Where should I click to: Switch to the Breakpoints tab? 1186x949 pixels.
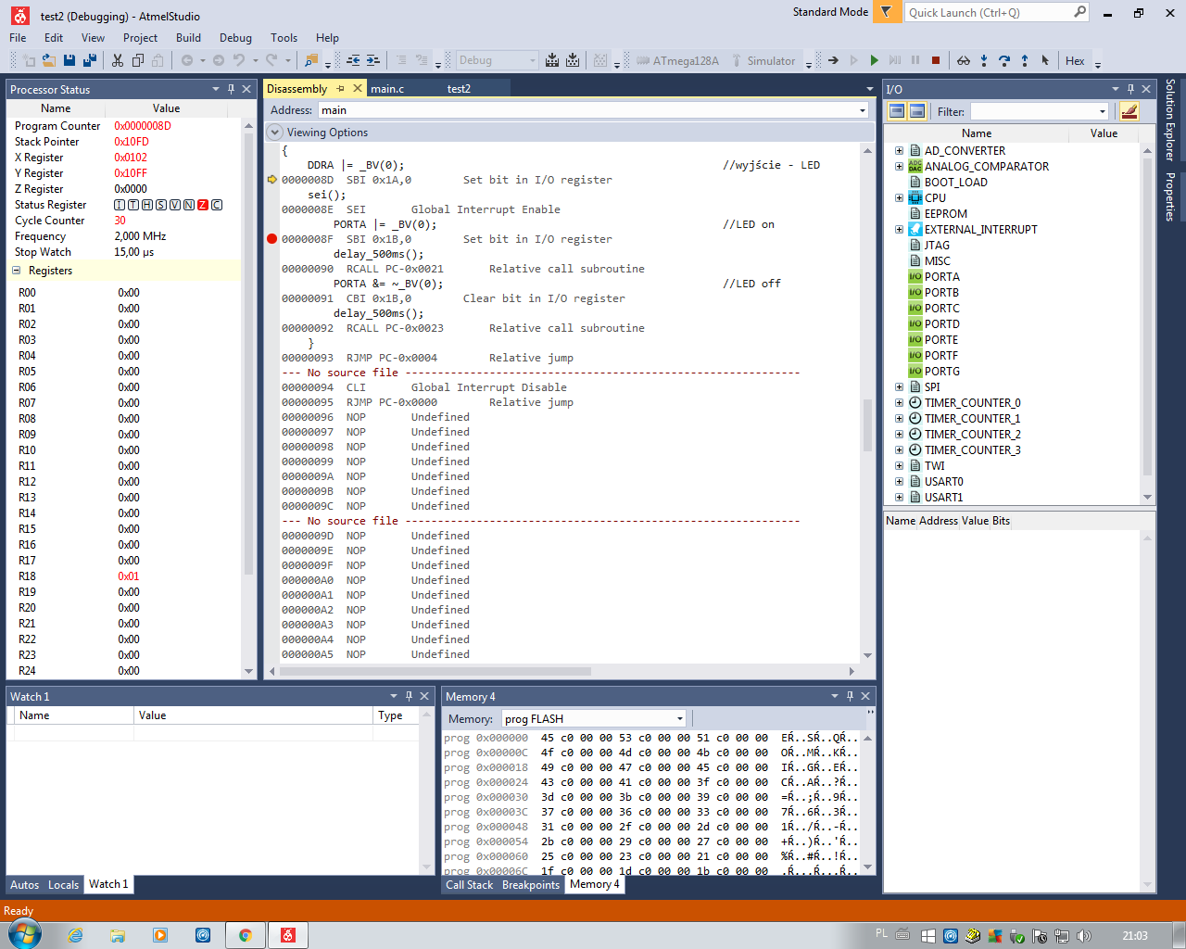click(531, 885)
